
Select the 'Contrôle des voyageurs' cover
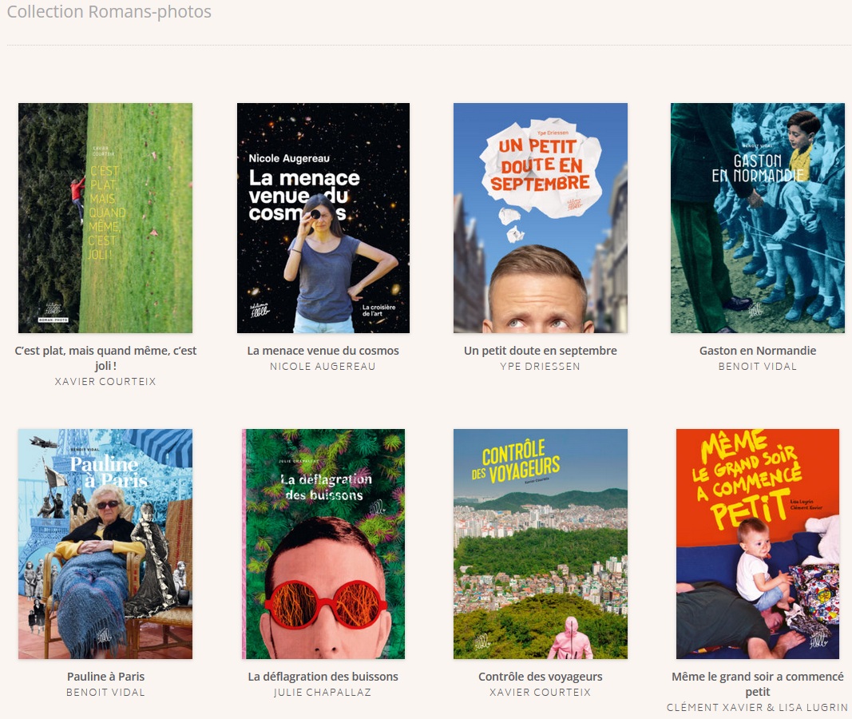[540, 543]
